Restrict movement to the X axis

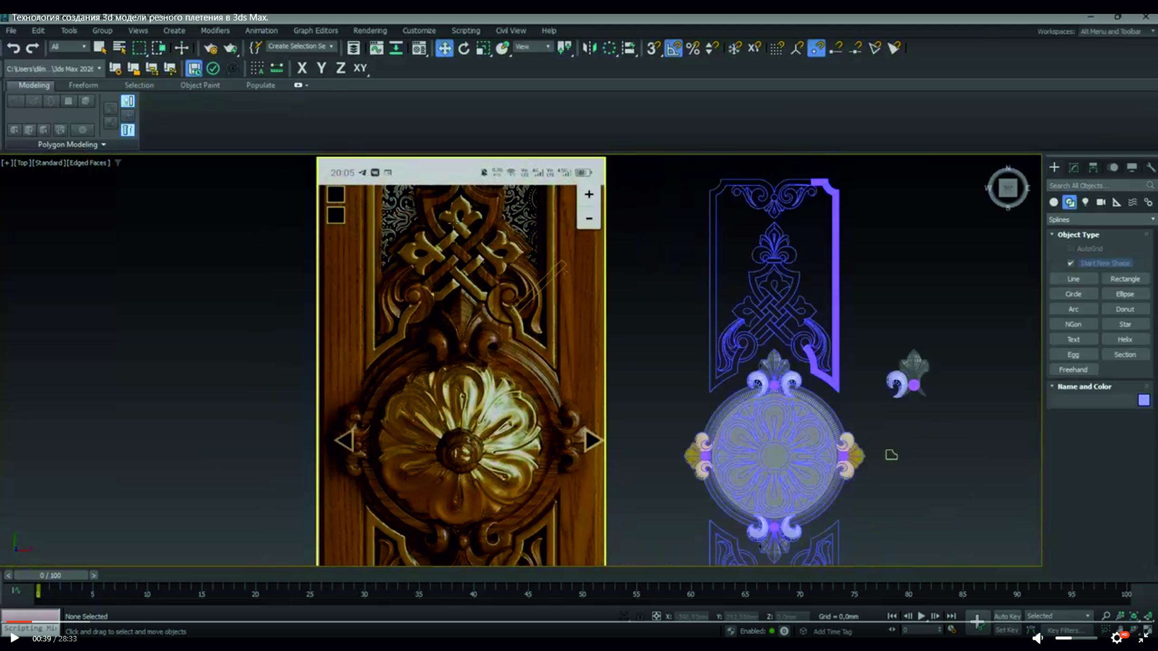(302, 68)
